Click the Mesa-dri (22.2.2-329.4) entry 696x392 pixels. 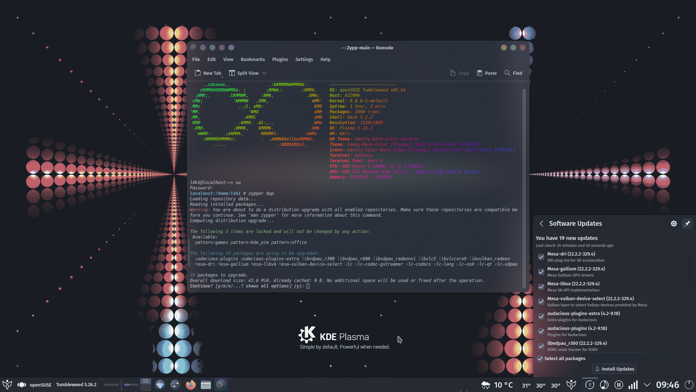[x=571, y=254]
